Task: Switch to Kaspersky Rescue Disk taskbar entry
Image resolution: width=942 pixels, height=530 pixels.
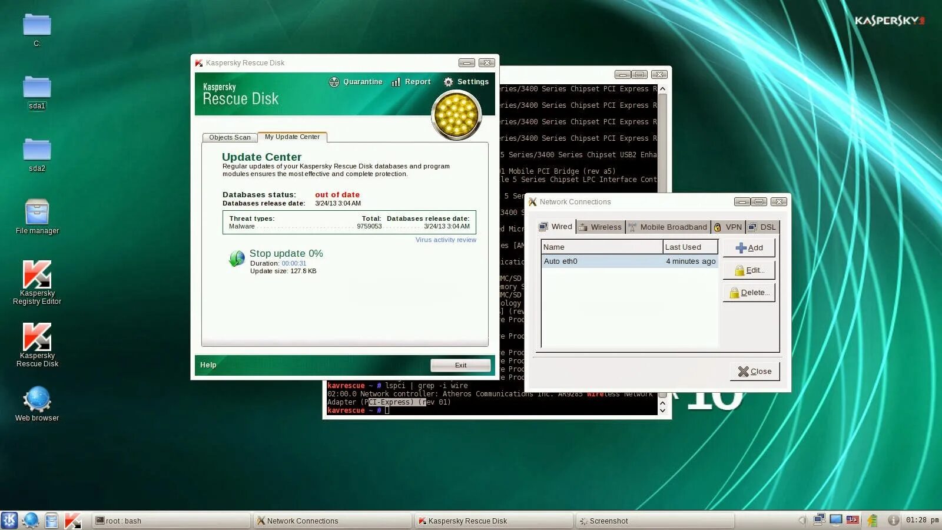Action: click(x=494, y=521)
